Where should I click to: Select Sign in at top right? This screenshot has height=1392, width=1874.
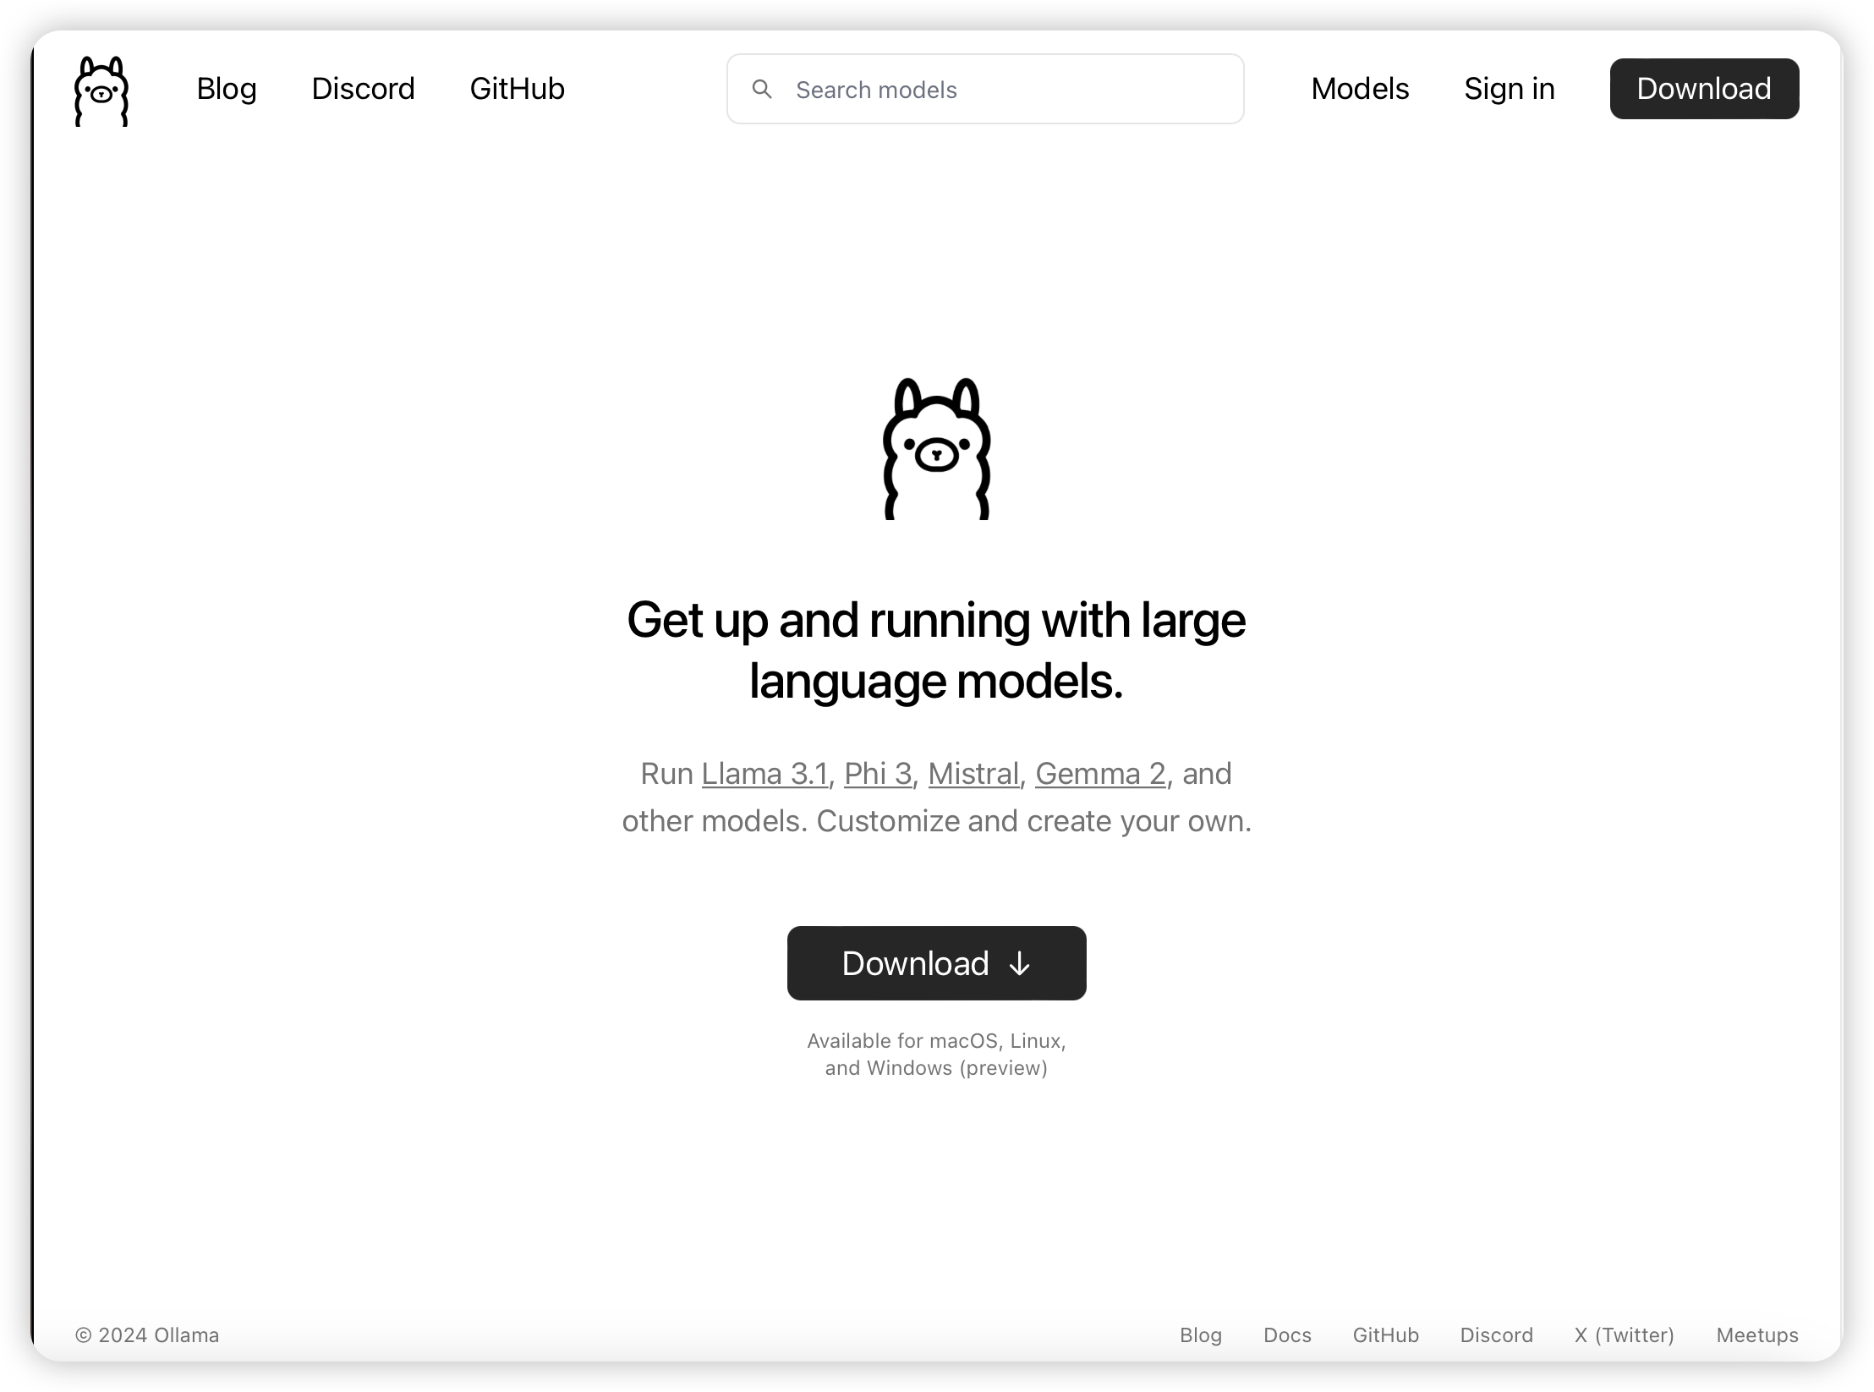tap(1510, 89)
